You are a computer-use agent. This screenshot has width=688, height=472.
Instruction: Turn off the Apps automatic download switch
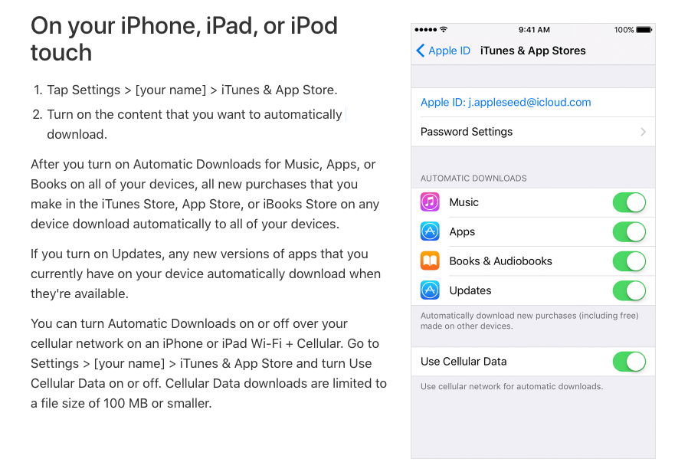[629, 232]
